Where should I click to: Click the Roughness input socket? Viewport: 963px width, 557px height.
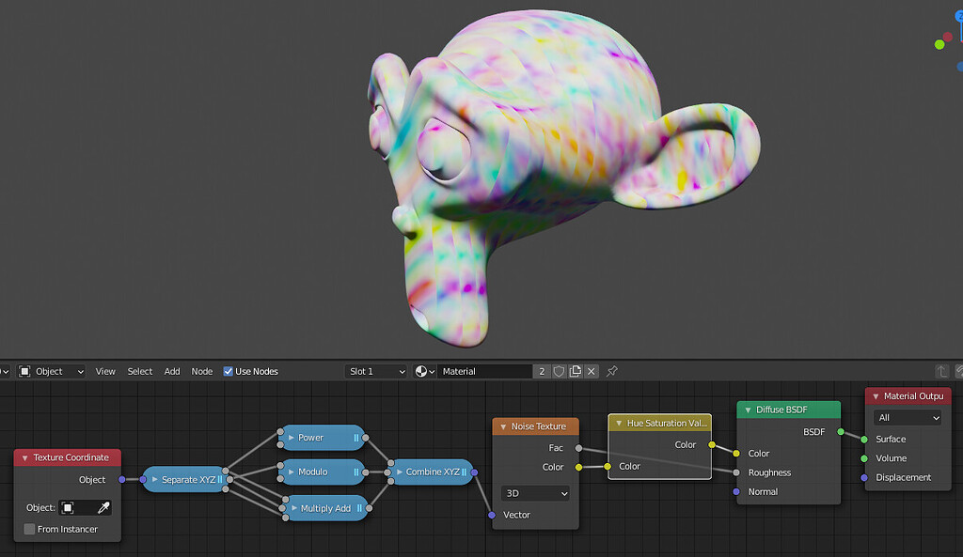[736, 472]
